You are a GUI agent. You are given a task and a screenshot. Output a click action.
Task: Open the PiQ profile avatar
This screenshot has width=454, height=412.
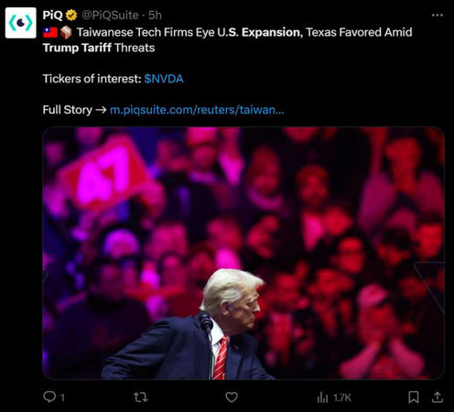click(21, 23)
